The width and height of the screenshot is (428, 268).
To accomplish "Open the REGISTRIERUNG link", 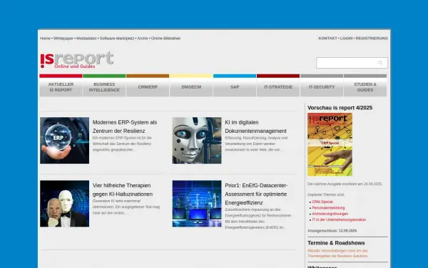I will (x=372, y=39).
